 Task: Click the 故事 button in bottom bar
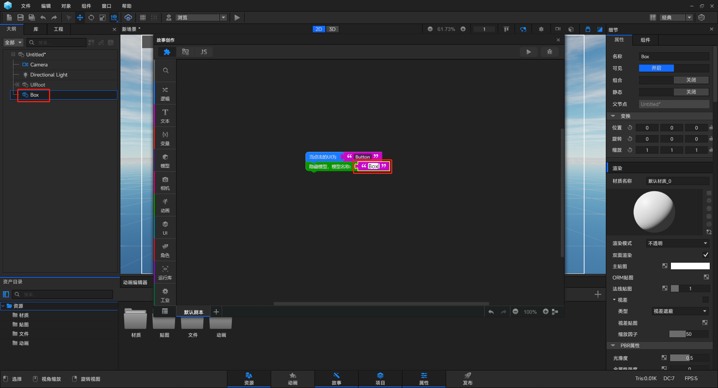(337, 379)
